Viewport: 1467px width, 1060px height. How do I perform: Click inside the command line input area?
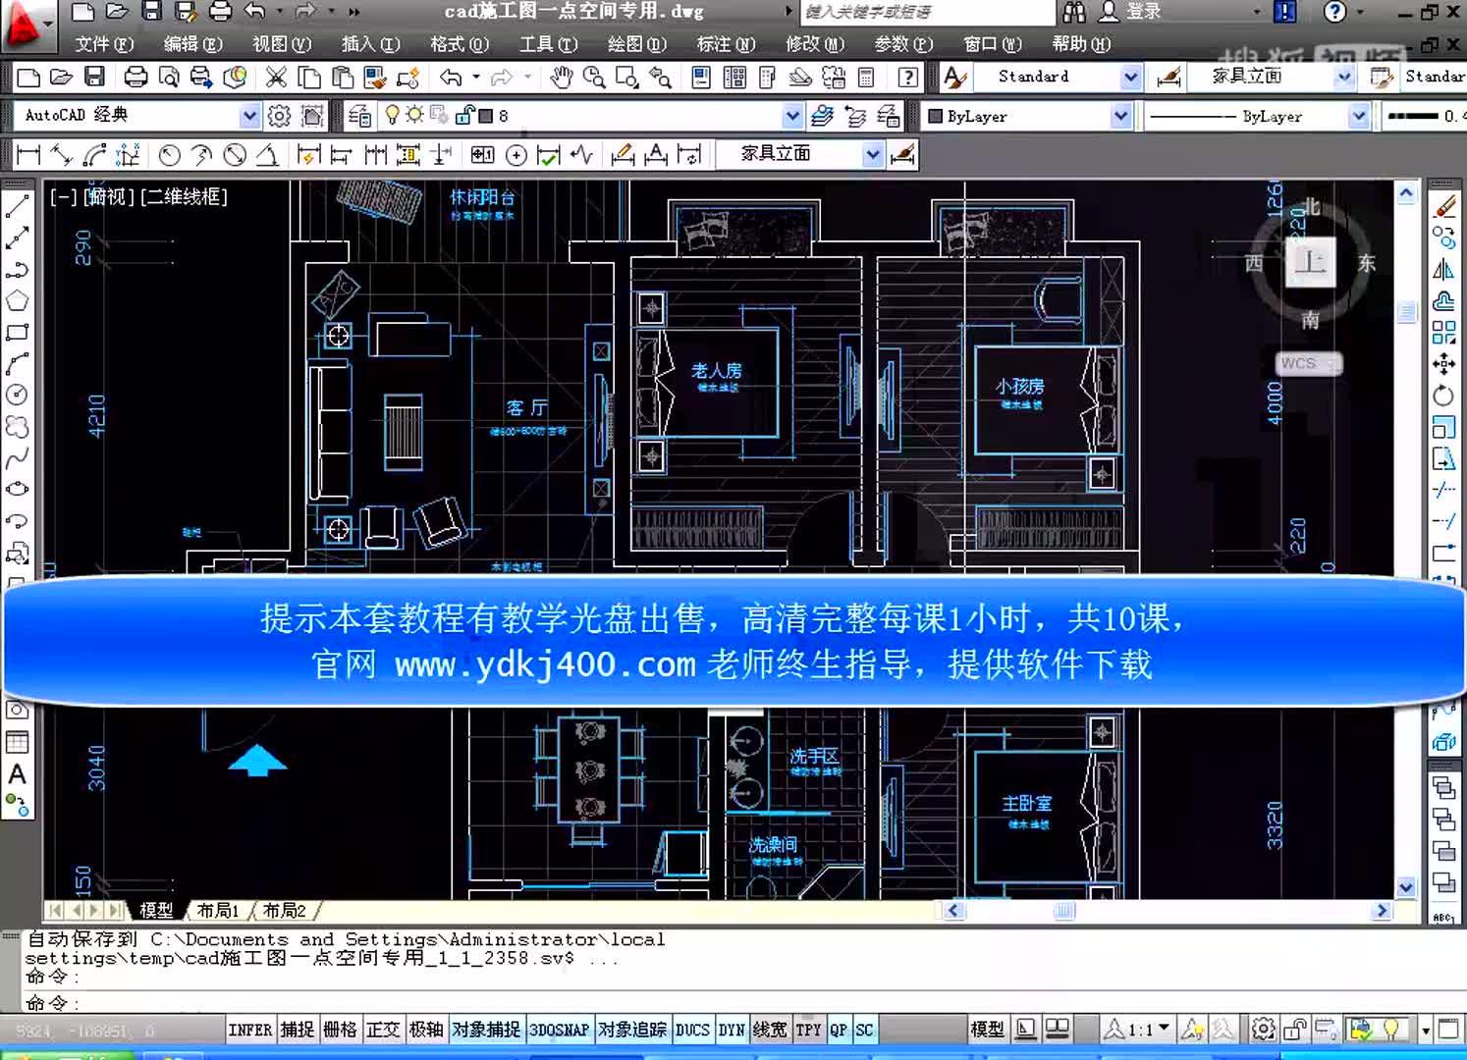click(393, 1003)
